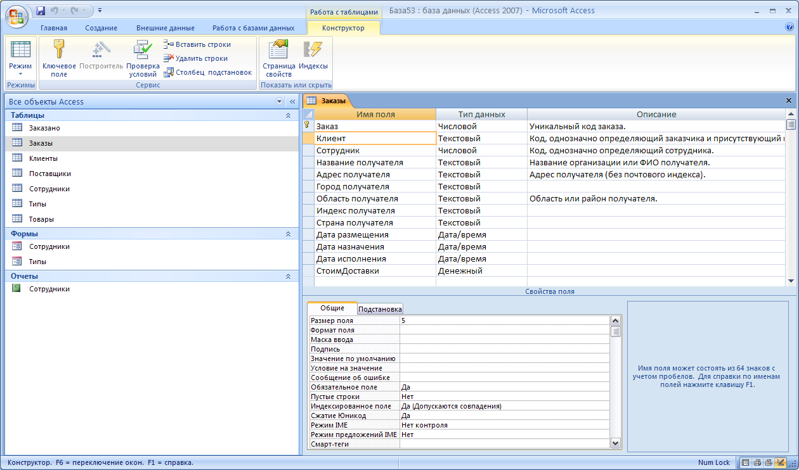The height and width of the screenshot is (470, 799).
Task: Set primary key with Ключевое поле
Action: (59, 58)
